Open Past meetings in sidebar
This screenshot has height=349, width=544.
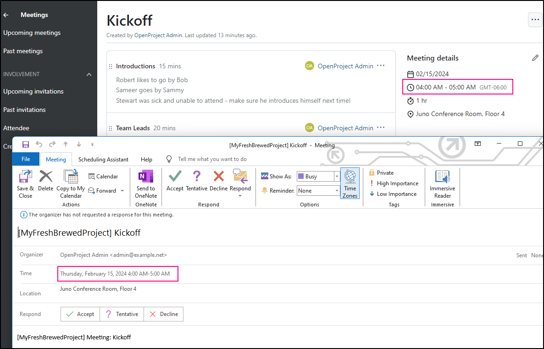coord(23,51)
